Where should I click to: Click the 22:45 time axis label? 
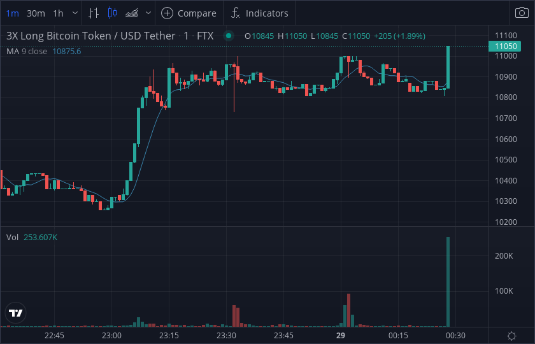[54, 336]
